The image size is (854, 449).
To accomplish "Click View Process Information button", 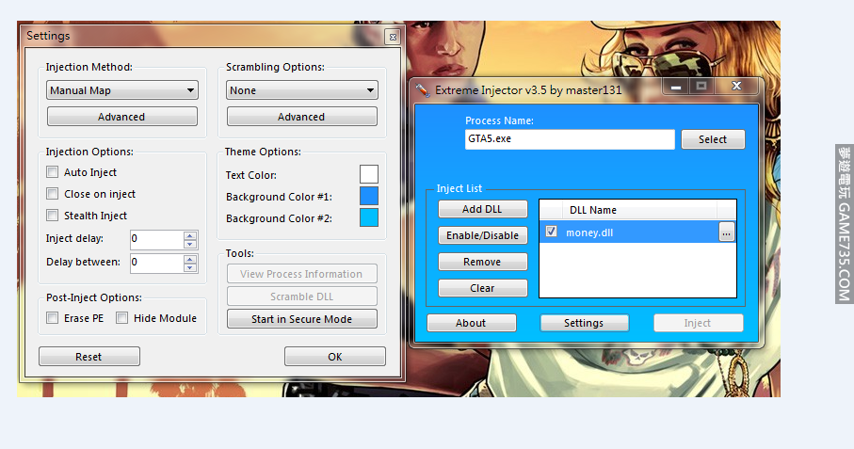I will [301, 274].
